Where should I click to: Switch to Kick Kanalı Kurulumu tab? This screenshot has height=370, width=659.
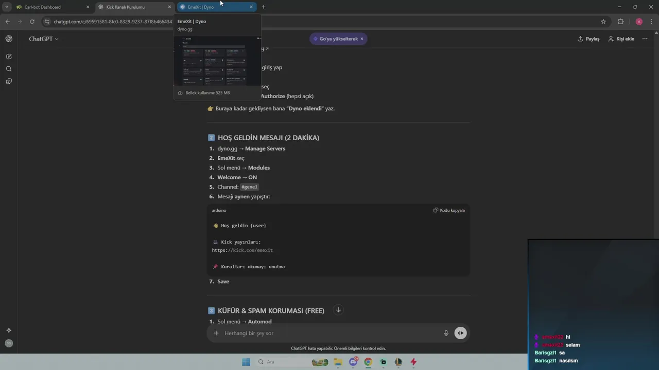134,7
